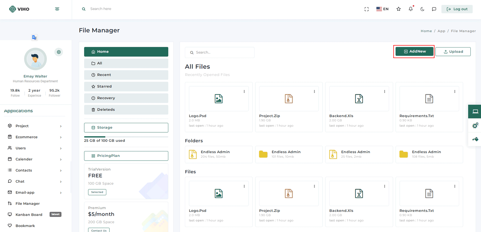Open the notifications bell icon
The height and width of the screenshot is (232, 481).
point(411,9)
